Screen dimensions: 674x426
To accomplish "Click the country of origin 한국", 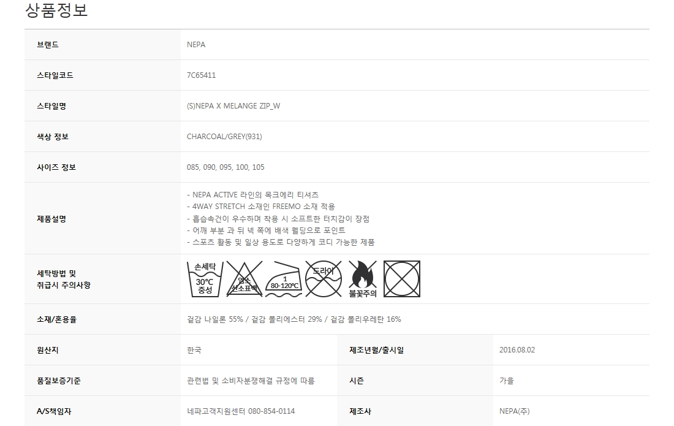I will coord(194,350).
